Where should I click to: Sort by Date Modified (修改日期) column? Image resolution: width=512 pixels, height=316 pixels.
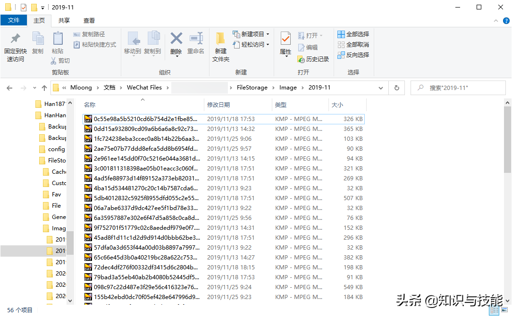[218, 105]
